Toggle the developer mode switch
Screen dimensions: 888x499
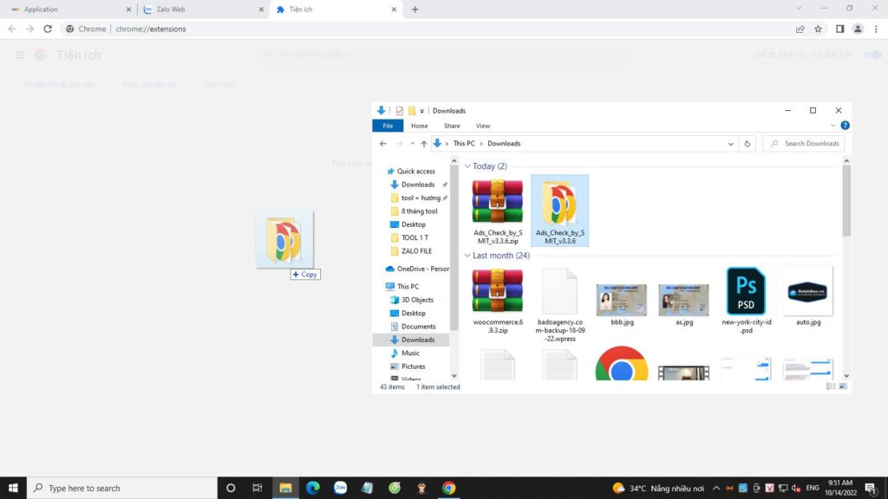pyautogui.click(x=873, y=55)
